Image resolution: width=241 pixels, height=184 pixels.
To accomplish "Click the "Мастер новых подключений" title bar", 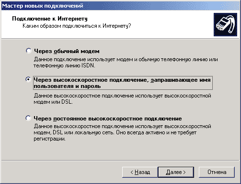I will pyautogui.click(x=120, y=6).
